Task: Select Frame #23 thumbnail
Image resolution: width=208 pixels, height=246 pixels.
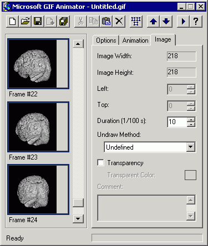Action: (x=38, y=127)
